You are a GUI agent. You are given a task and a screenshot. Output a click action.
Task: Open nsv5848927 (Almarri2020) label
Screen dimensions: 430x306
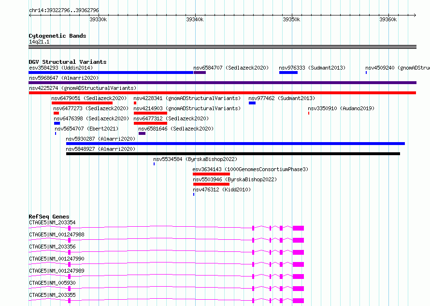(x=100, y=149)
